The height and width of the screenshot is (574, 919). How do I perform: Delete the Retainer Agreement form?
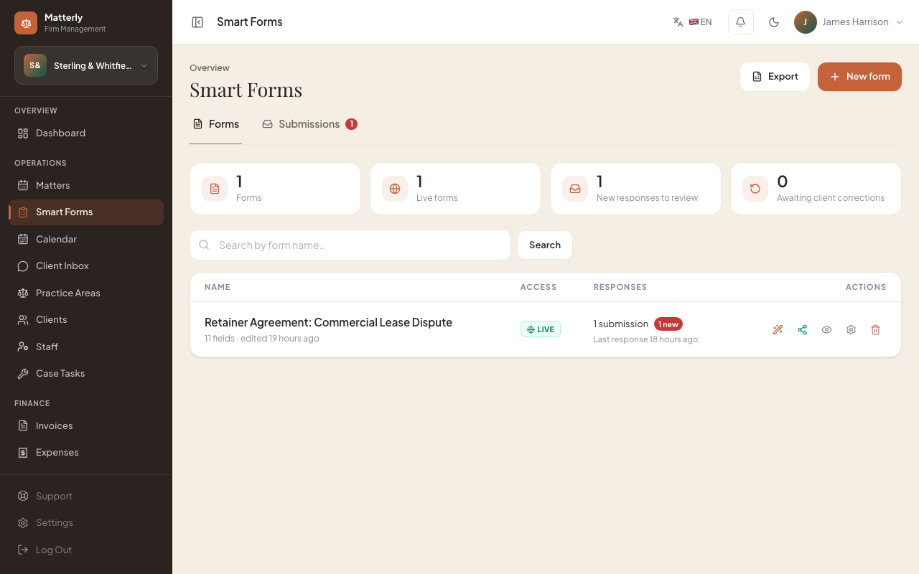pyautogui.click(x=875, y=330)
